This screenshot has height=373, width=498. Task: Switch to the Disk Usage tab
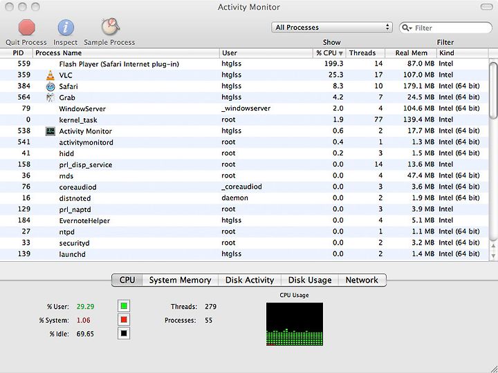(x=310, y=280)
